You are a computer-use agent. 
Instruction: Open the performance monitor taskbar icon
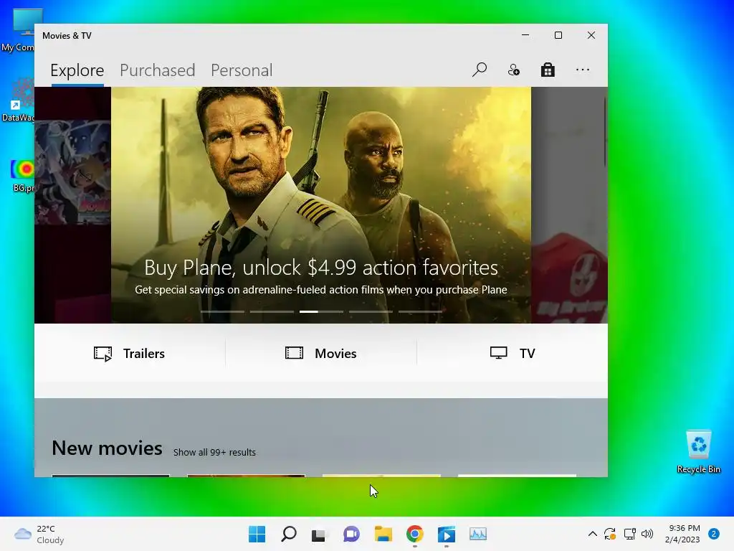(478, 534)
